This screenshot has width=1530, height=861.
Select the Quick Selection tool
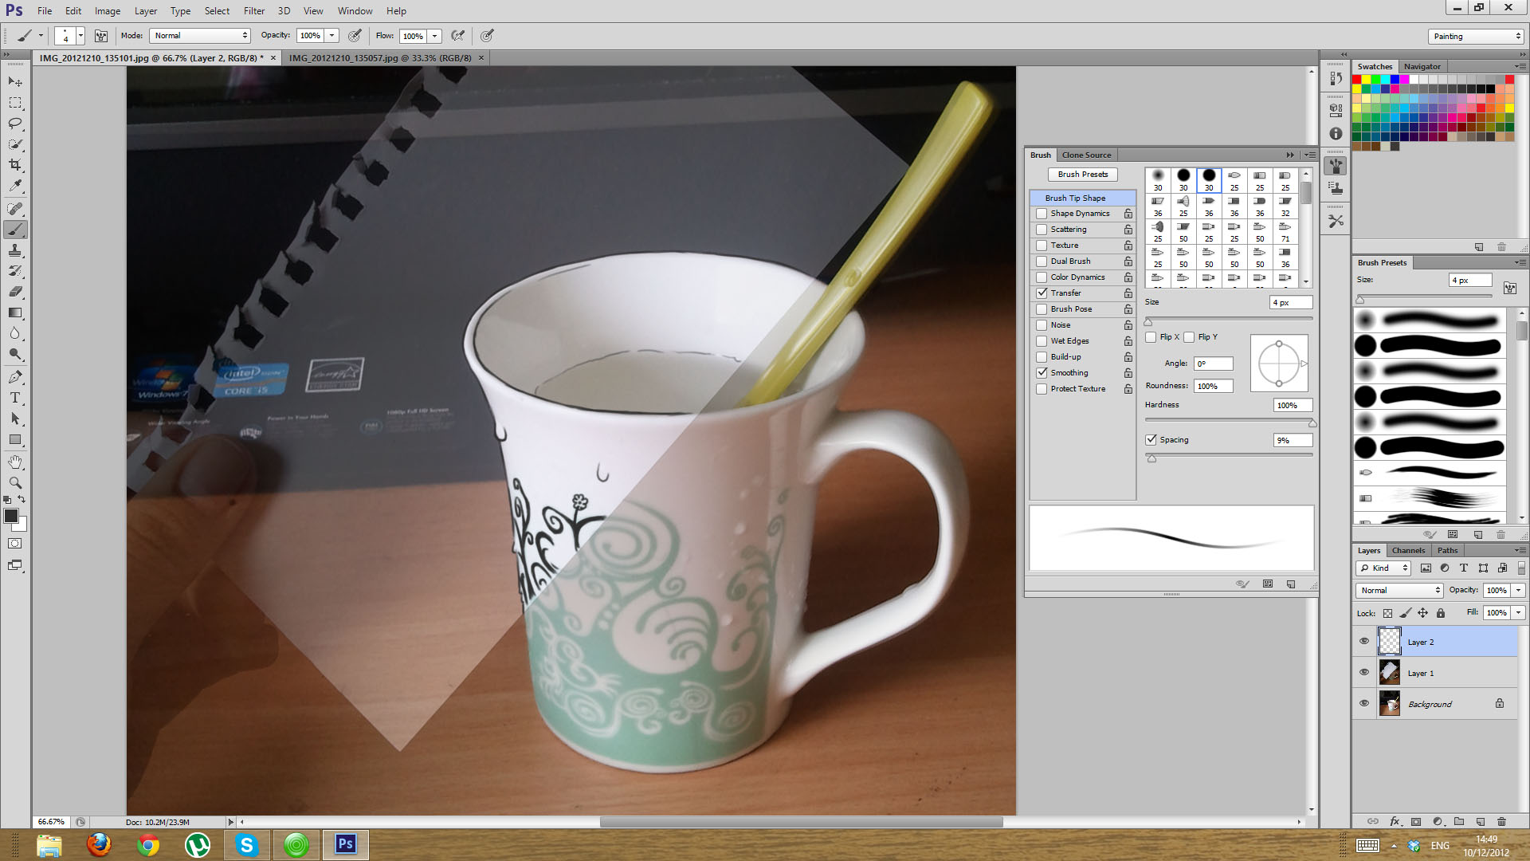(15, 144)
